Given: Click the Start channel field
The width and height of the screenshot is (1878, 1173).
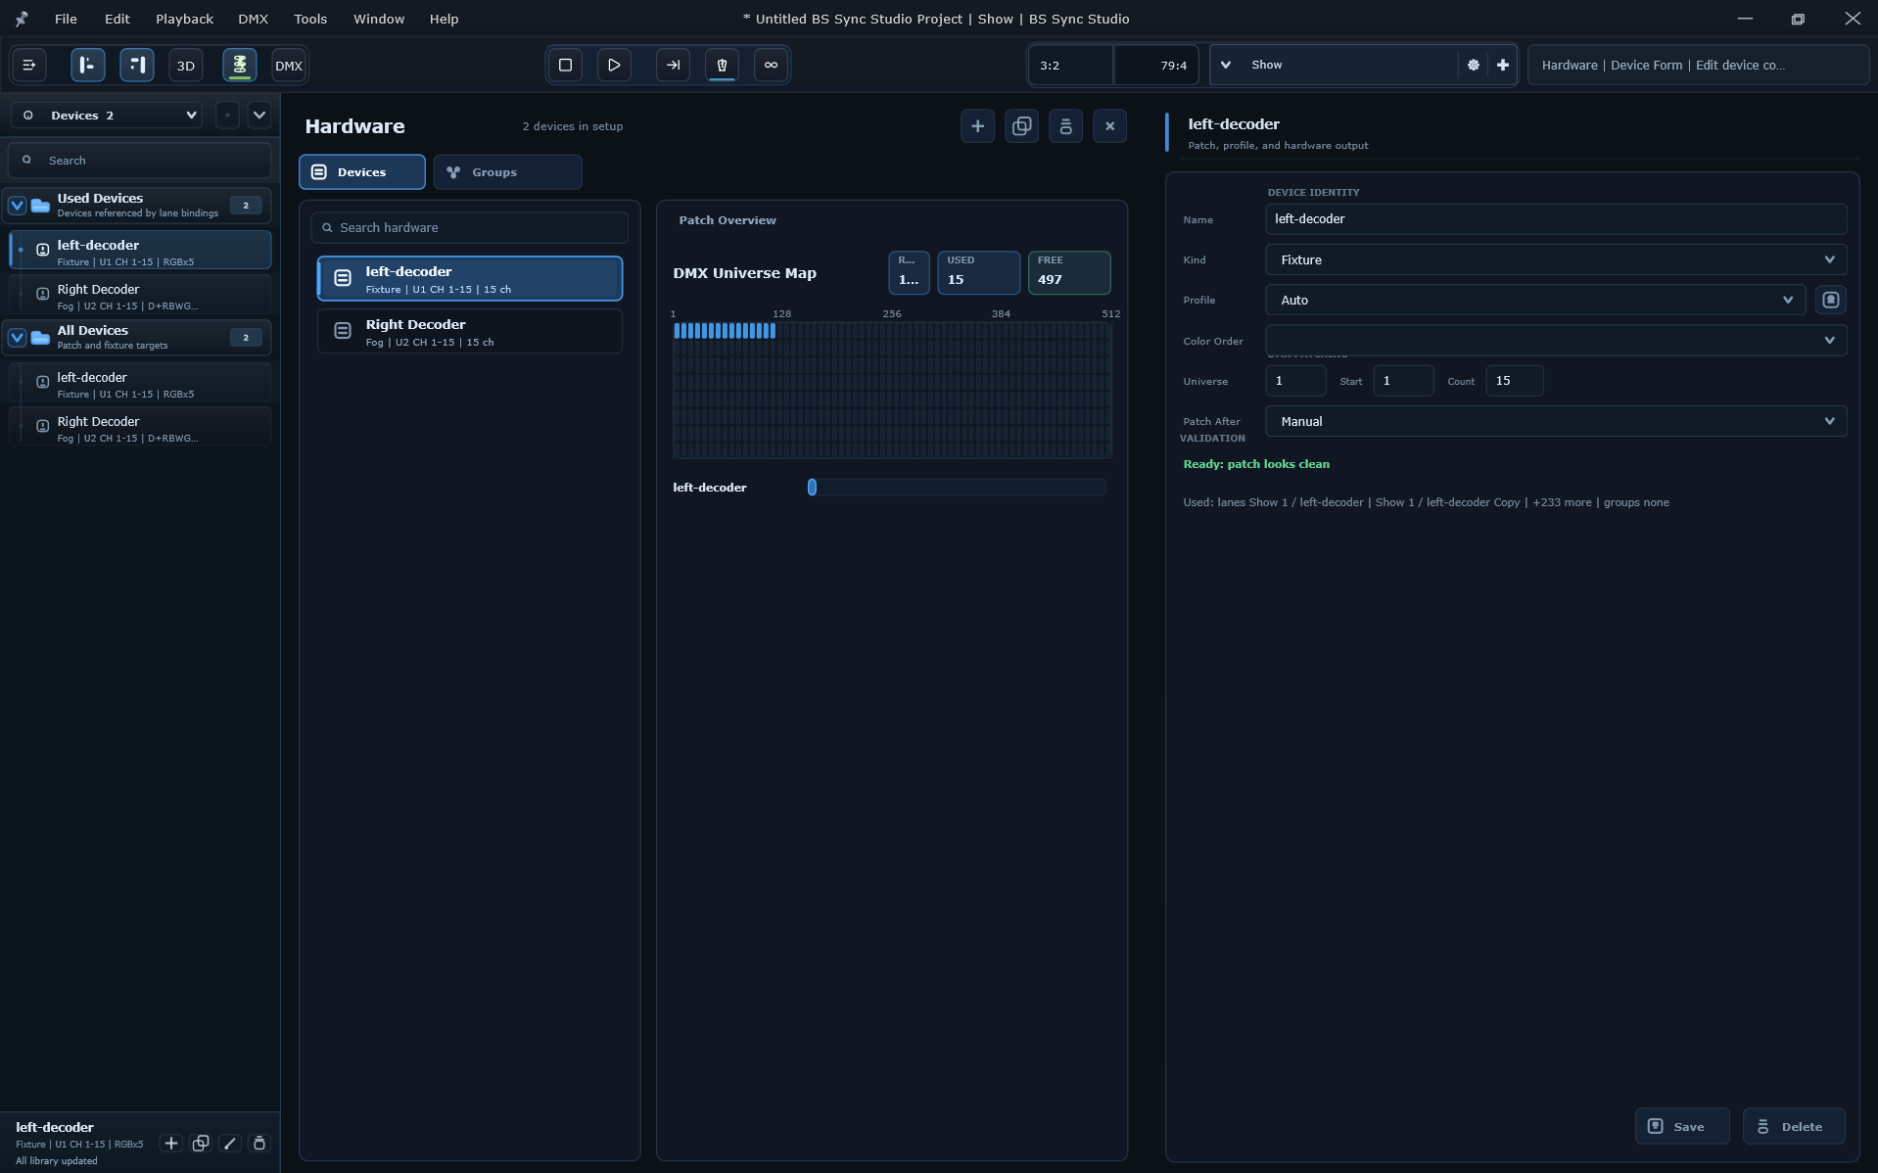Looking at the screenshot, I should click(x=1403, y=381).
